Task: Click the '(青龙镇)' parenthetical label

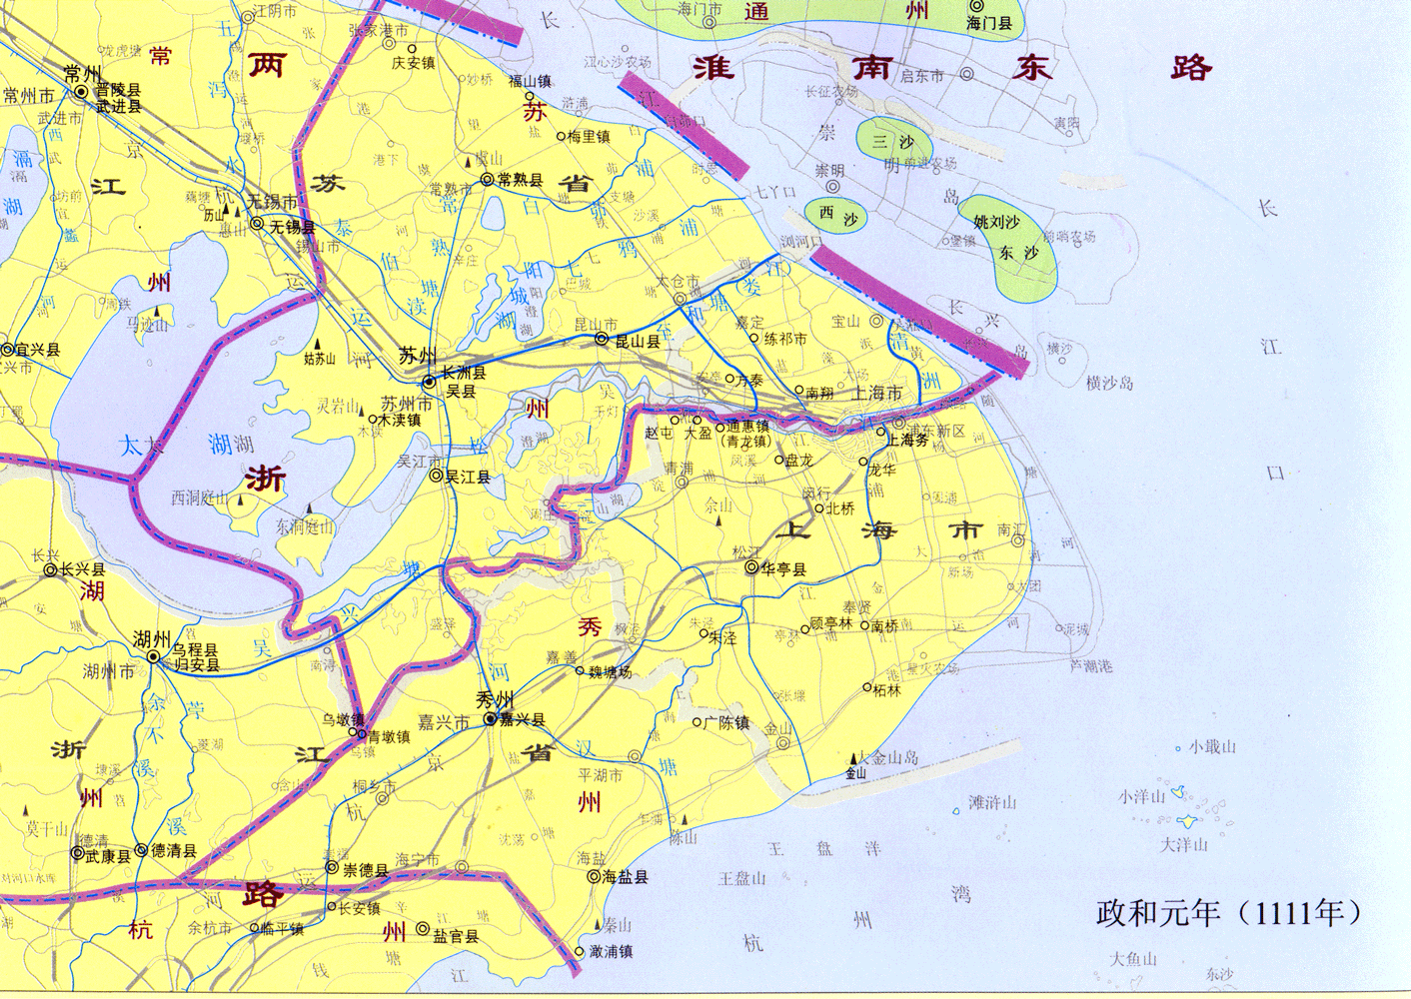Action: click(746, 441)
